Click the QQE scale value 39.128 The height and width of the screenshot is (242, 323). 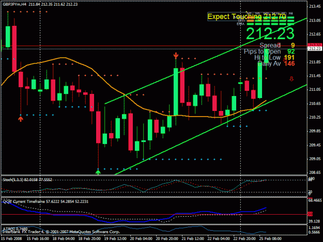(x=314, y=221)
